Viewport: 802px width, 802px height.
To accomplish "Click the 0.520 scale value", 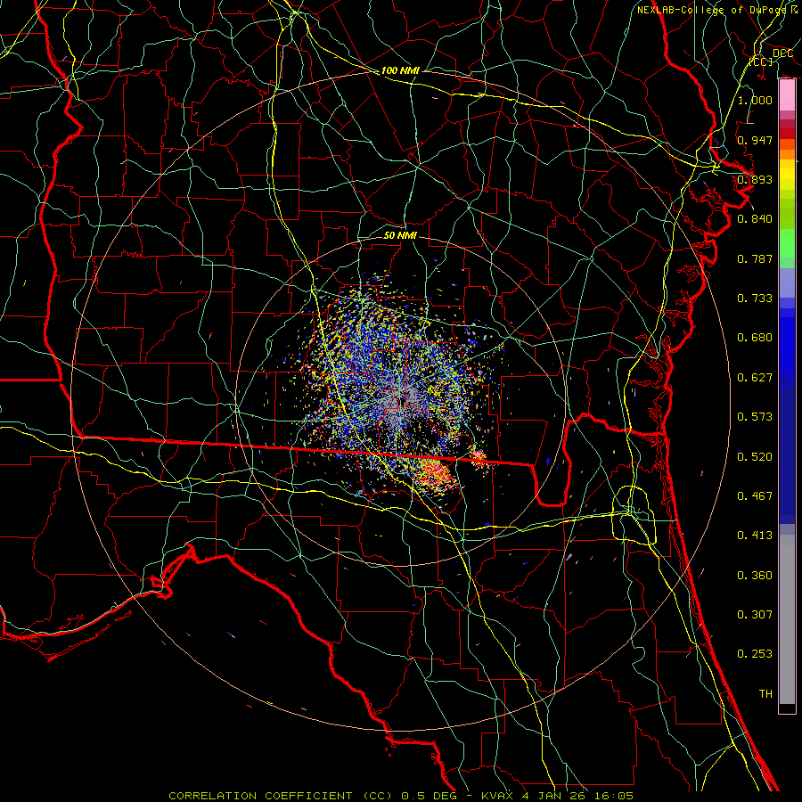I will (755, 457).
